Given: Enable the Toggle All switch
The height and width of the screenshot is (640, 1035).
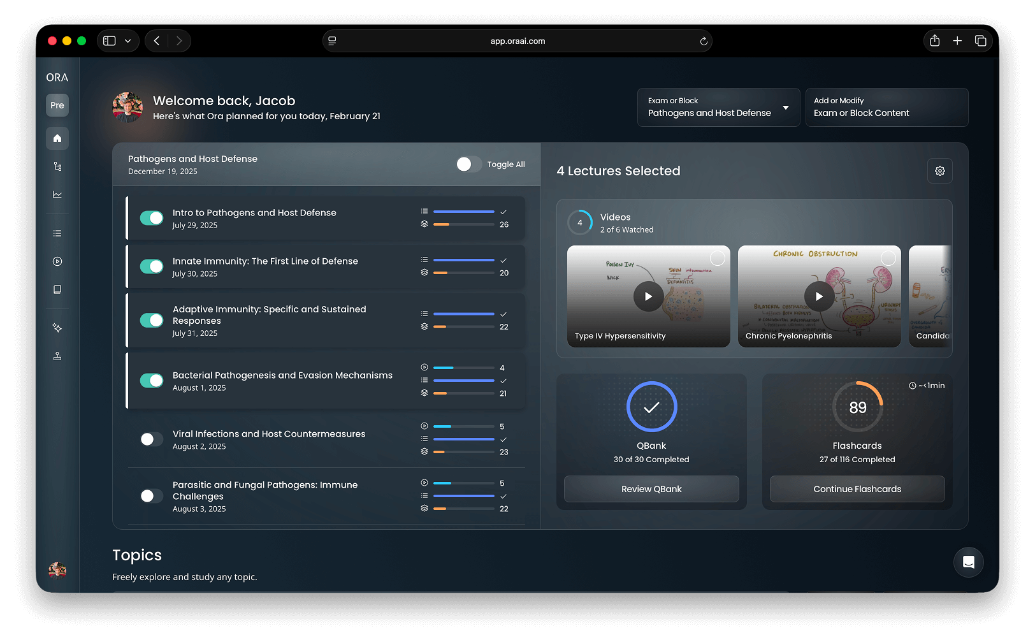Looking at the screenshot, I should [468, 164].
